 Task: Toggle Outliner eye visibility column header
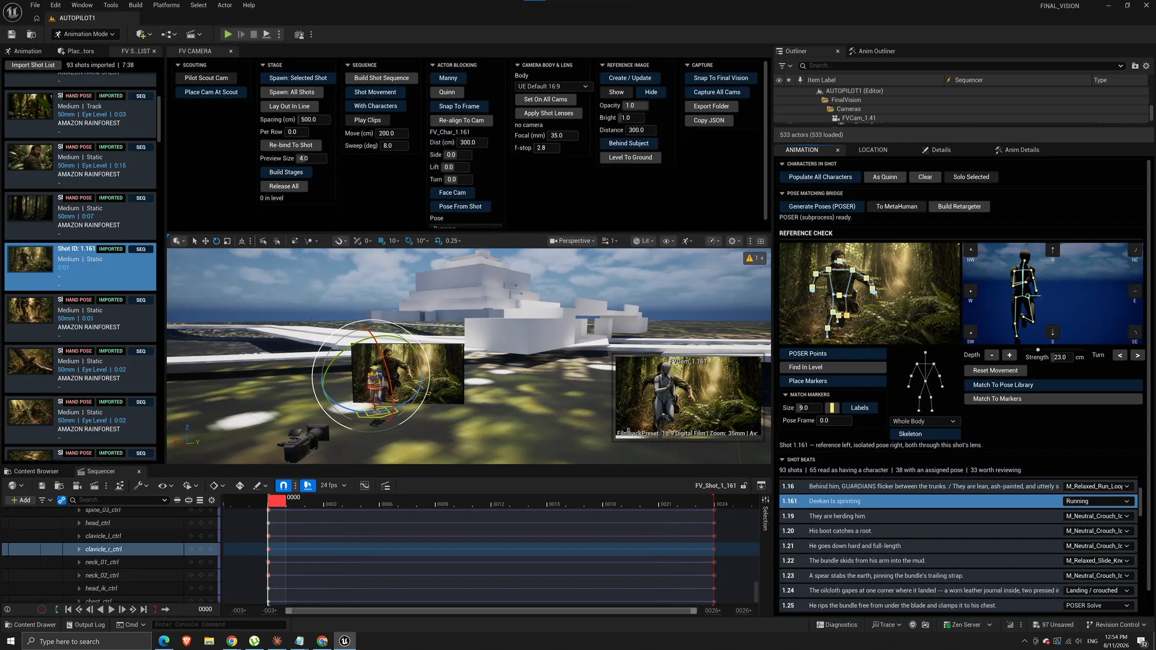point(779,80)
